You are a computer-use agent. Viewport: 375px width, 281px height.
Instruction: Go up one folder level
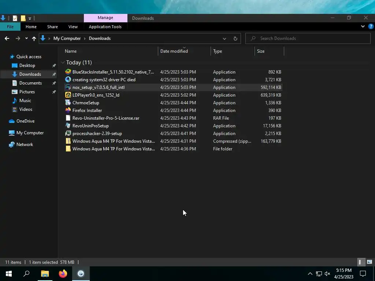click(34, 38)
